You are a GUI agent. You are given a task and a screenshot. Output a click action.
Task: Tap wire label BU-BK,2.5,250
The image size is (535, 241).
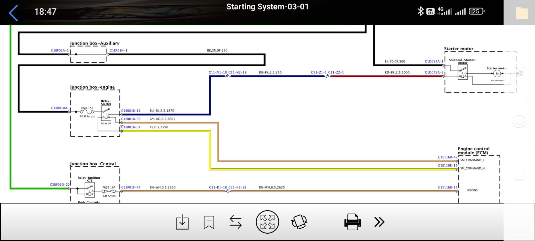click(270, 73)
